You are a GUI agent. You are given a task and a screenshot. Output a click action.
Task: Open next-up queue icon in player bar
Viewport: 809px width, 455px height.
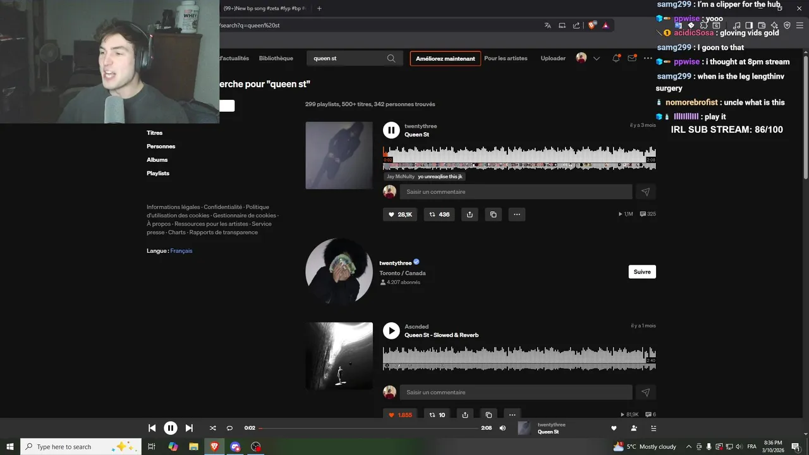(654, 428)
